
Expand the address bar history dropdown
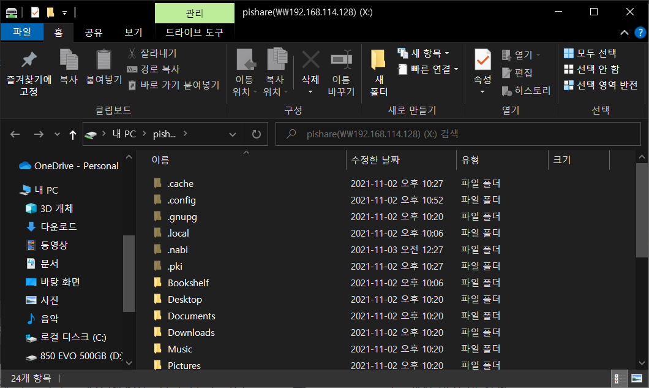(233, 134)
